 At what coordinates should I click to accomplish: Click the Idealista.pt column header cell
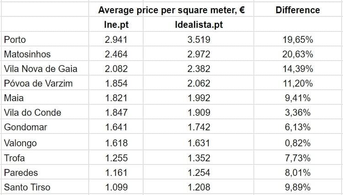pyautogui.click(x=199, y=25)
